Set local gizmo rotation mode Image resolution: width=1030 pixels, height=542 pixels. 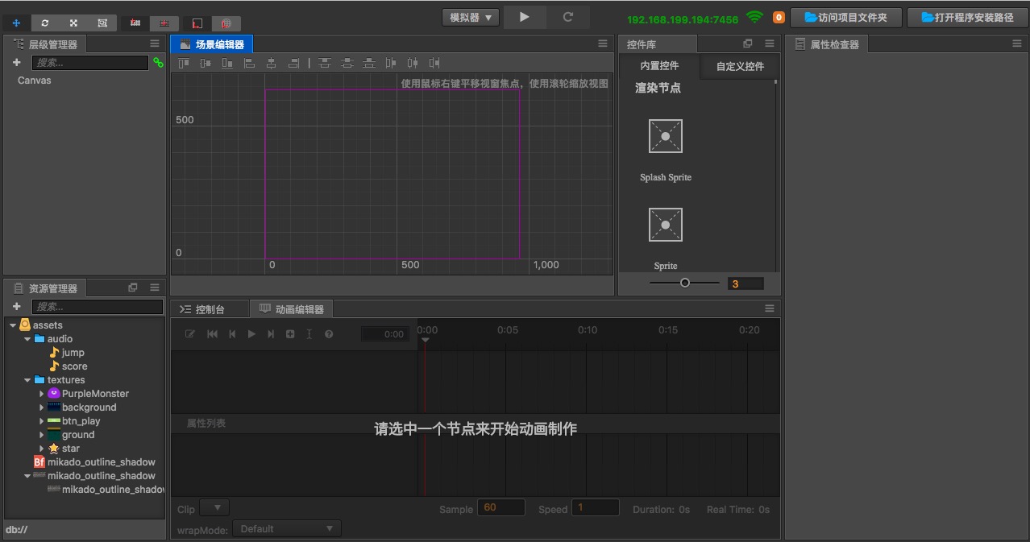tap(197, 23)
